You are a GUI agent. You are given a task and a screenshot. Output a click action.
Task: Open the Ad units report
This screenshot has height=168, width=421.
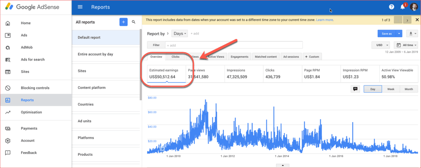(106, 121)
